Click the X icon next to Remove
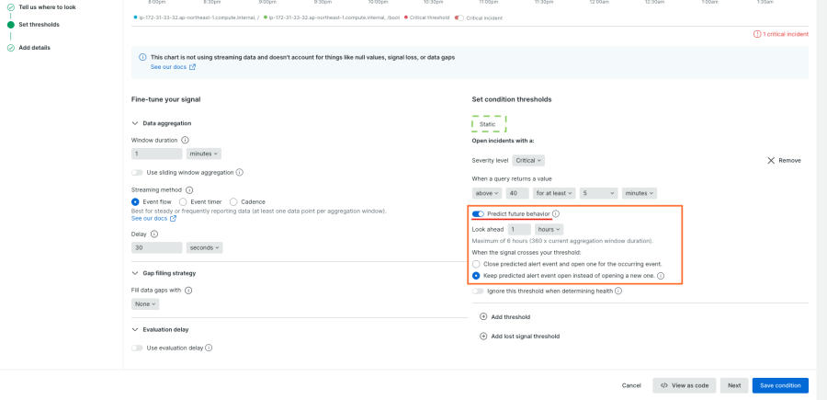827x400 pixels. pos(771,160)
